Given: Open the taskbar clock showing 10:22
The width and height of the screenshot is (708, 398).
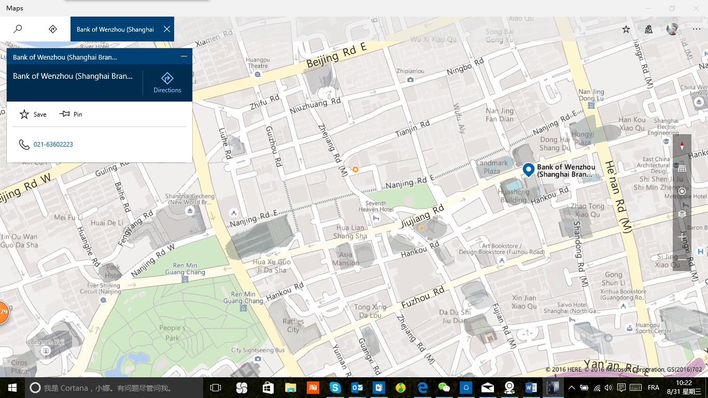Looking at the screenshot, I should pos(684,388).
